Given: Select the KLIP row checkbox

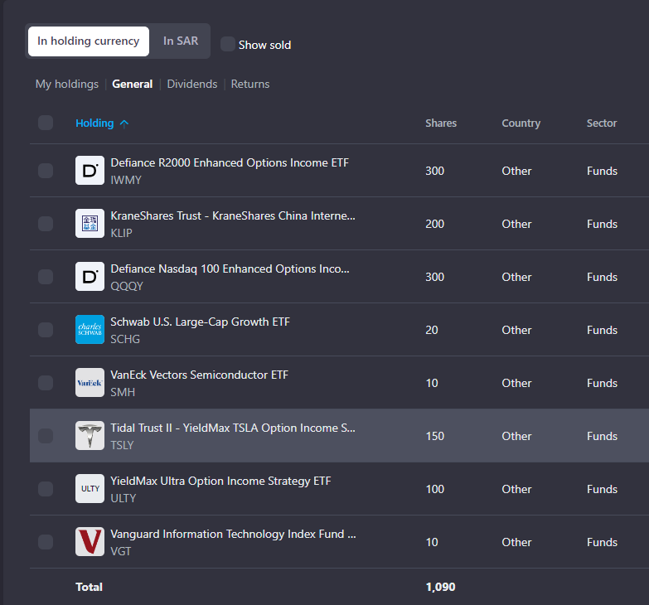Looking at the screenshot, I should click(x=46, y=224).
